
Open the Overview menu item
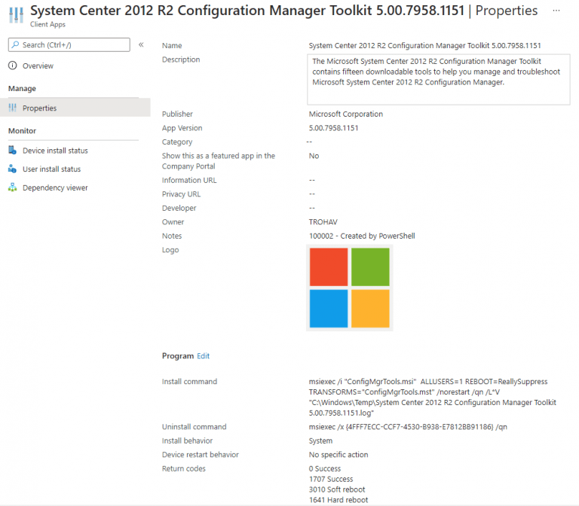pos(38,66)
